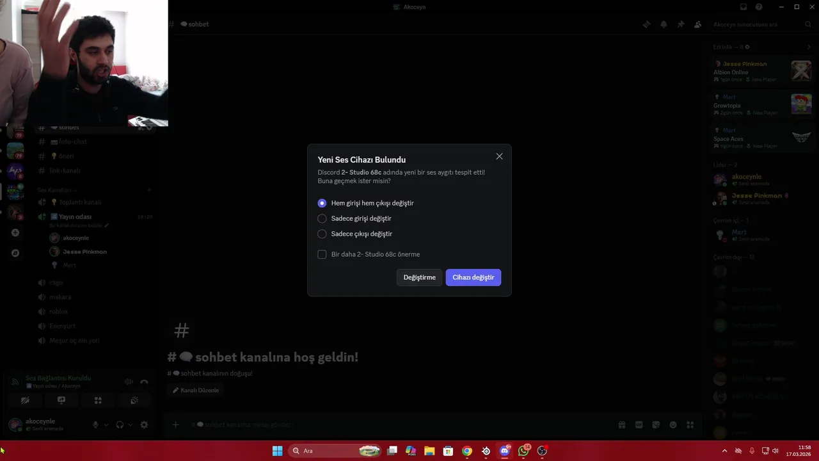This screenshot has height=461, width=819.
Task: Open the threads icon in channel header
Action: 647,24
